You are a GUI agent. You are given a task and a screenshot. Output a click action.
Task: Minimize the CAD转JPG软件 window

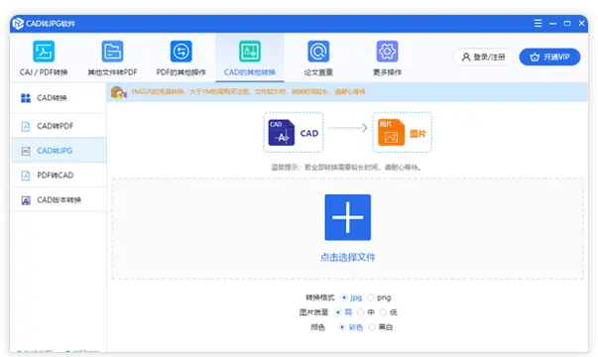(x=552, y=24)
